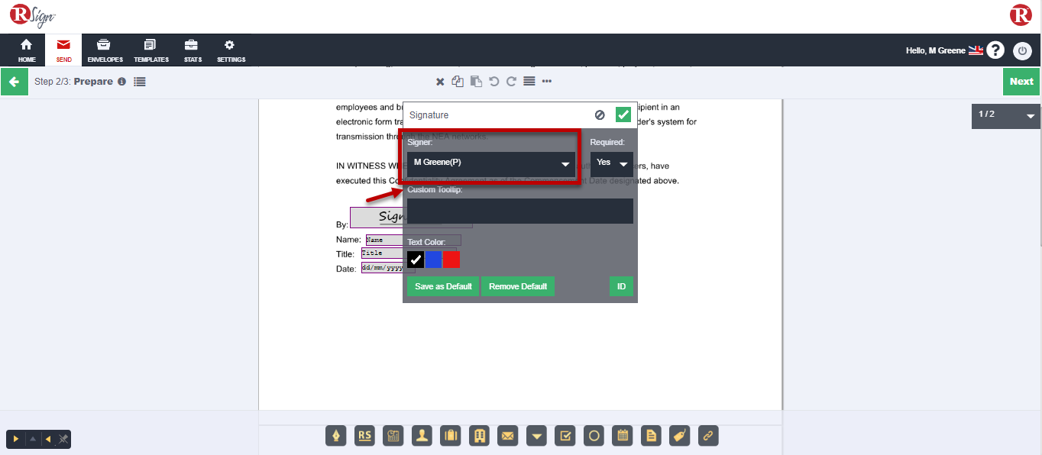Expand the Required dropdown set to Yes
This screenshot has width=1042, height=455.
pyautogui.click(x=612, y=163)
